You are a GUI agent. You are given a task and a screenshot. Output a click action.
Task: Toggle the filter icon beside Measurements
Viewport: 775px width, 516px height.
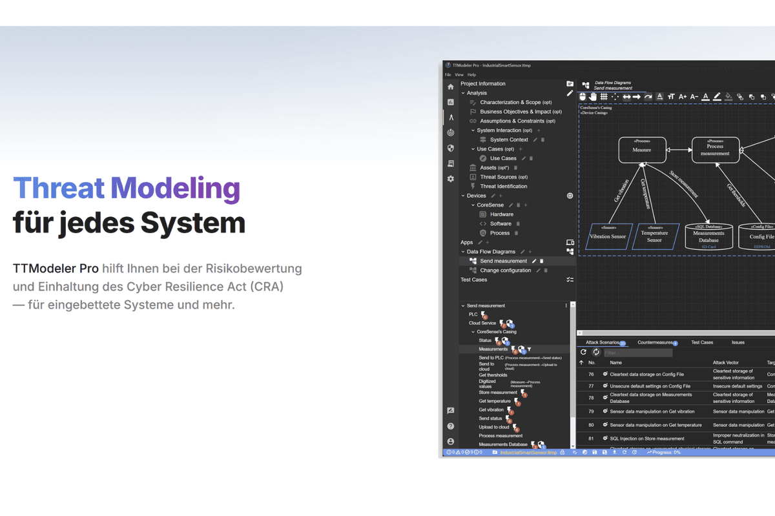coord(530,349)
